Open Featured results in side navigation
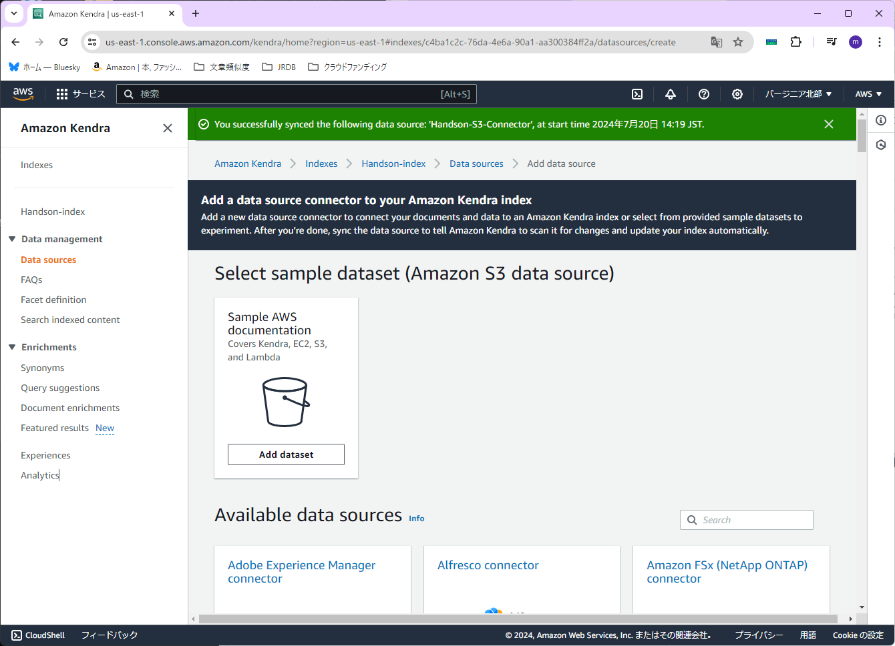 click(55, 428)
